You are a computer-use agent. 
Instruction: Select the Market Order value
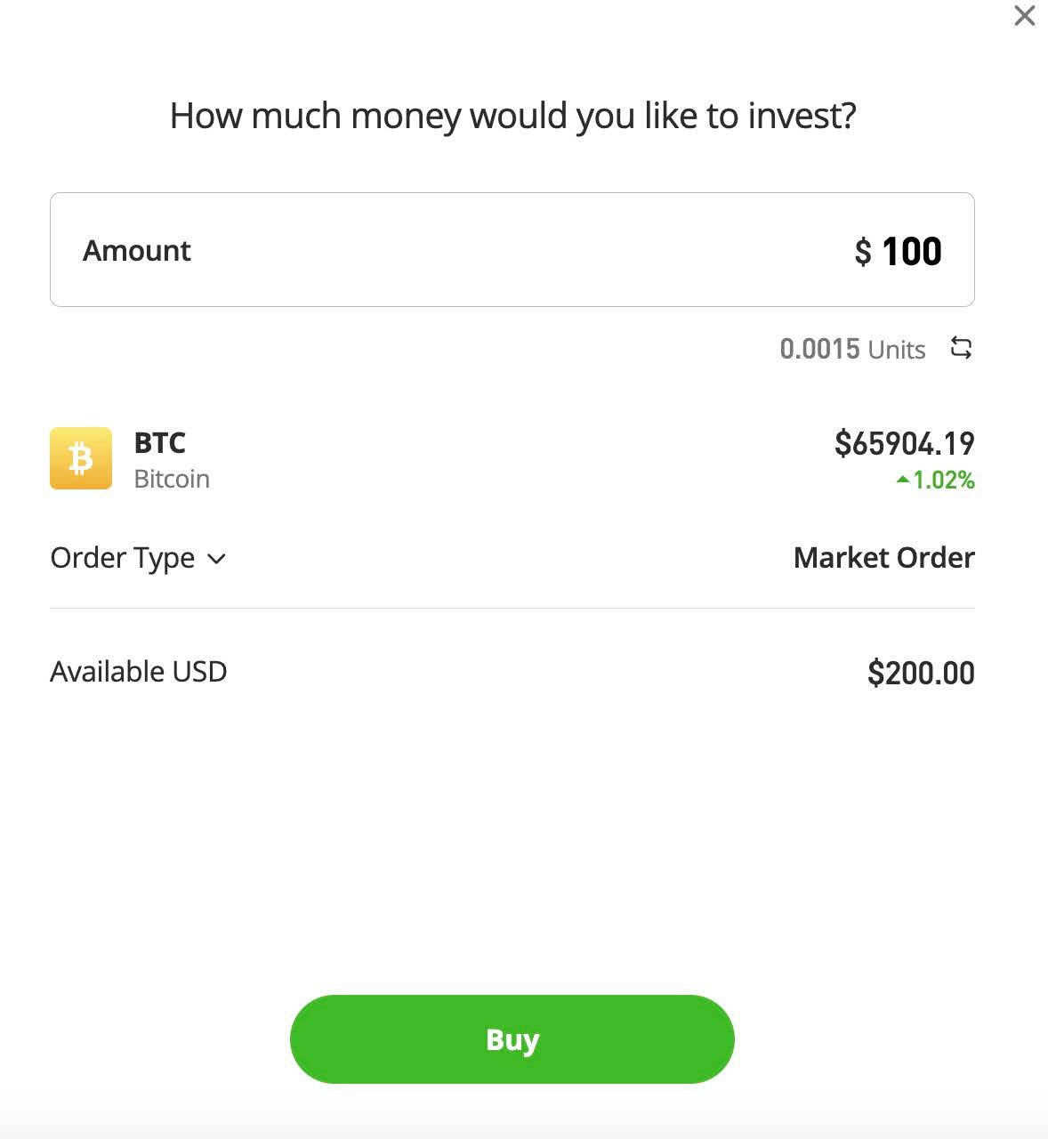(883, 558)
